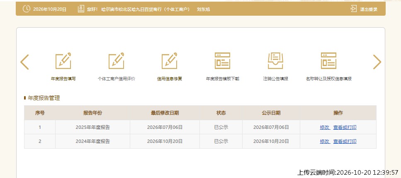Click the user profile icon beside 您好
401x178 pixels.
click(x=81, y=9)
